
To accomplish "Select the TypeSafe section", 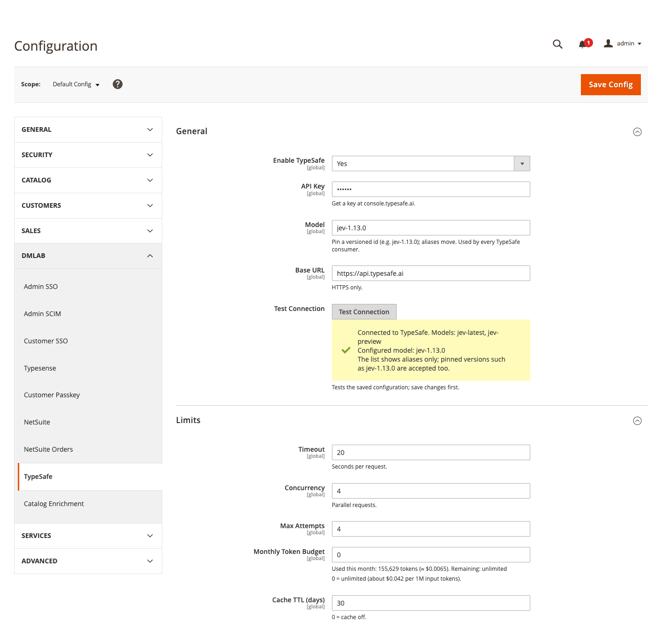I will pyautogui.click(x=90, y=477).
